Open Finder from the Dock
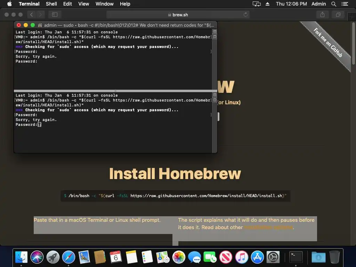 click(21, 257)
